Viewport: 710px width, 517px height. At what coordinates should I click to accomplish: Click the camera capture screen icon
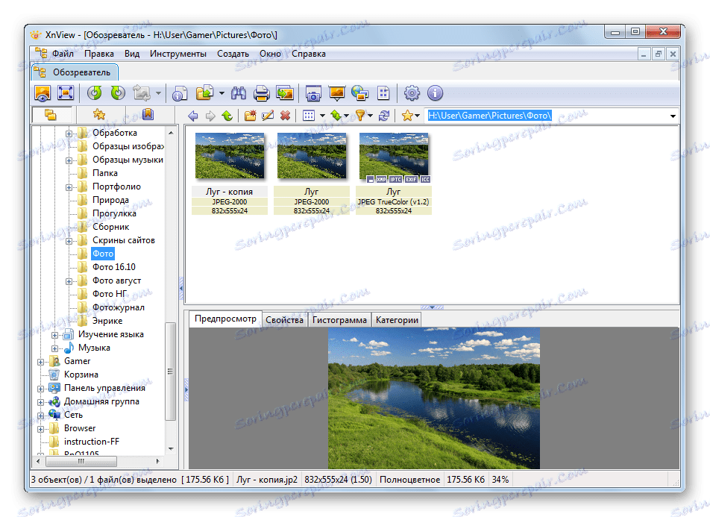pyautogui.click(x=313, y=93)
